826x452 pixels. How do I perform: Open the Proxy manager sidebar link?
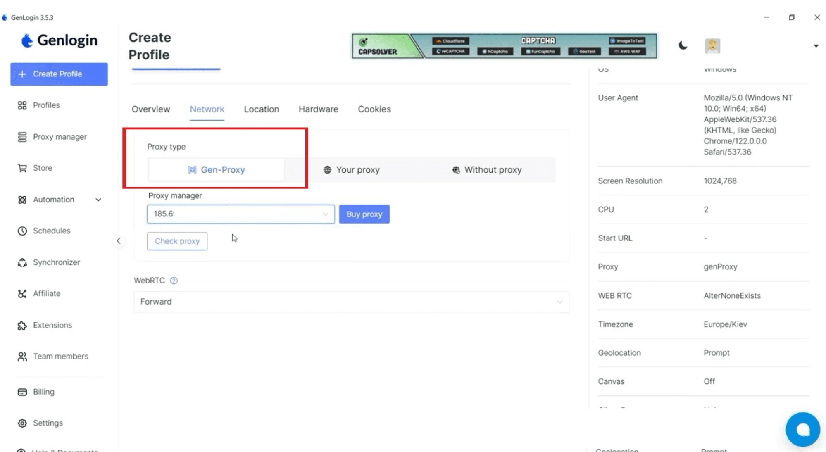point(60,137)
